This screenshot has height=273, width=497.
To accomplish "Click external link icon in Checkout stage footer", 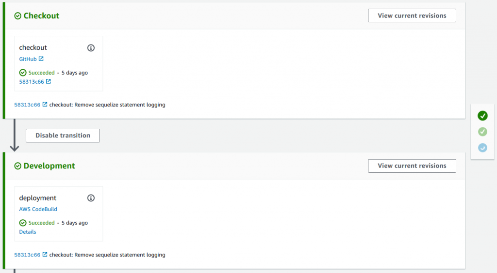I will [x=45, y=104].
